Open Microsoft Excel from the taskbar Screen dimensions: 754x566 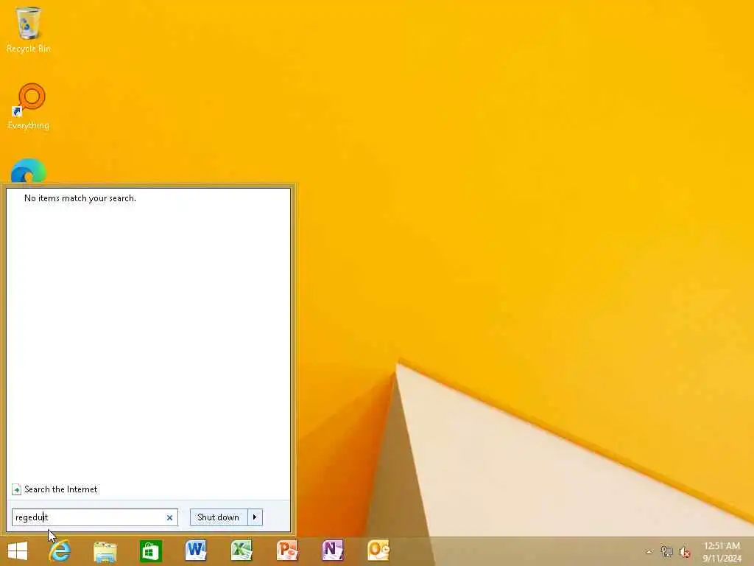242,551
